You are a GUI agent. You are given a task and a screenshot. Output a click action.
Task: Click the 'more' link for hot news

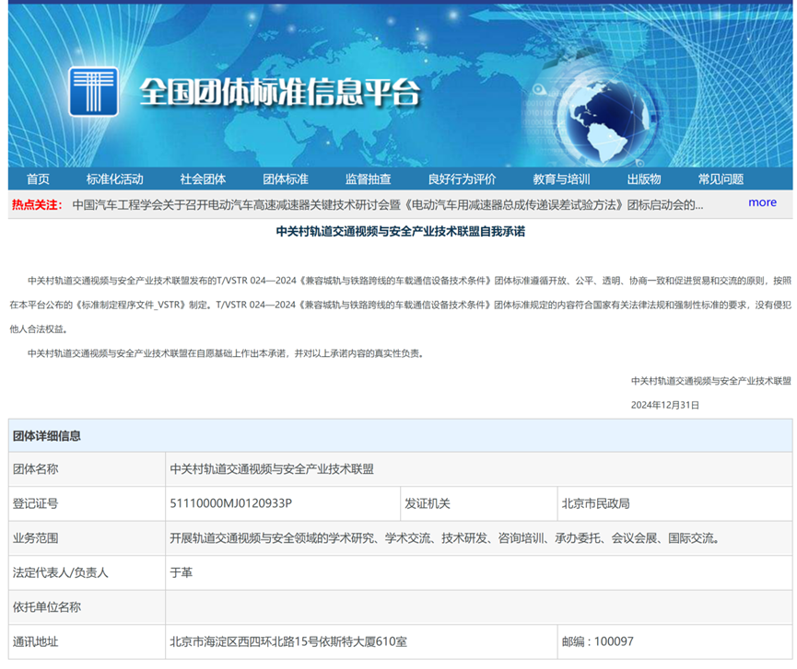762,202
